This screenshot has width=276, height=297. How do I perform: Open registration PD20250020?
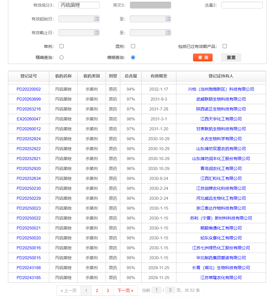[29, 238]
